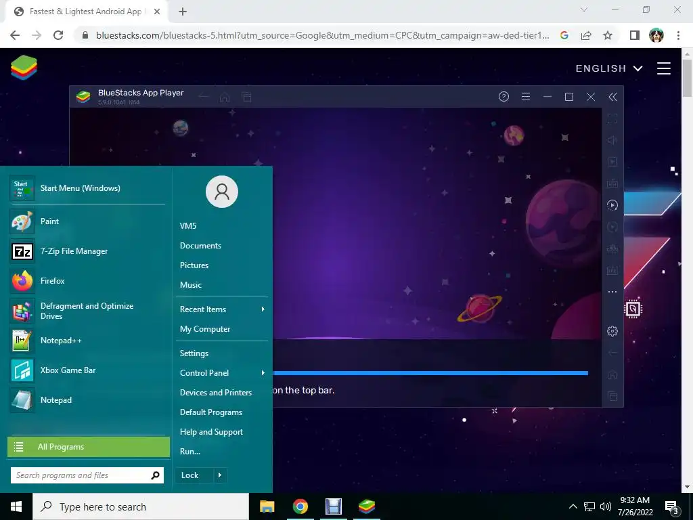This screenshot has width=693, height=520.
Task: Click Chrome icon on taskbar
Action: point(300,506)
